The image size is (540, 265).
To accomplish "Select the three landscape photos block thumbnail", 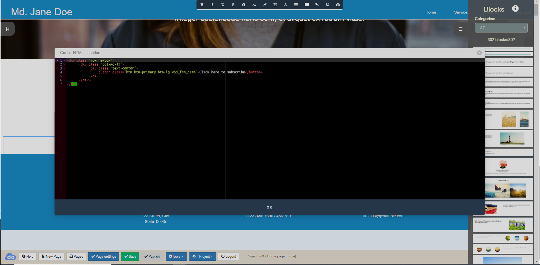I will point(508,189).
